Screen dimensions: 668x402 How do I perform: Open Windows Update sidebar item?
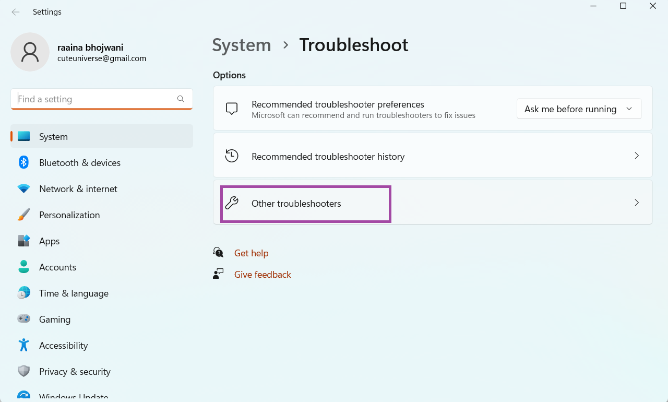pos(74,396)
